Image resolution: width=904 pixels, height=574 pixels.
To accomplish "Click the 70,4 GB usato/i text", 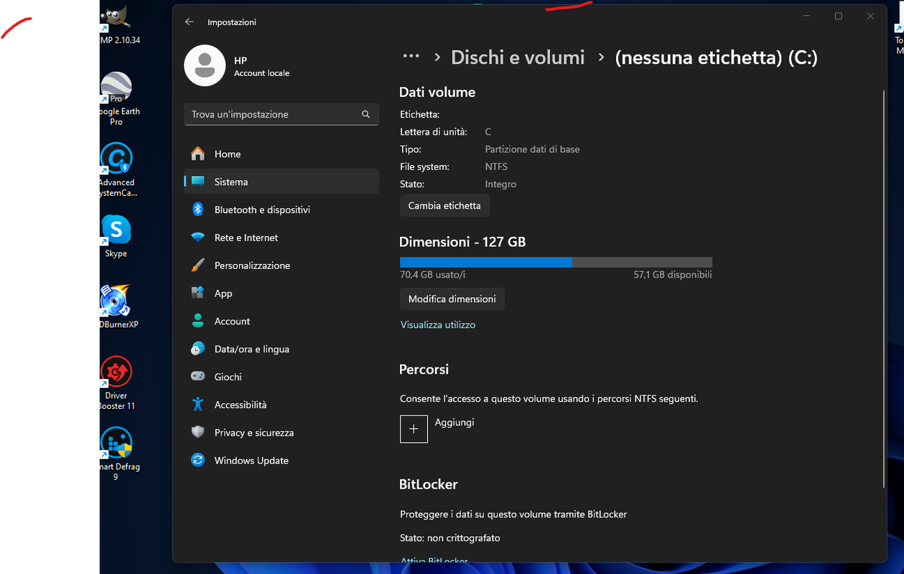I will click(x=433, y=275).
